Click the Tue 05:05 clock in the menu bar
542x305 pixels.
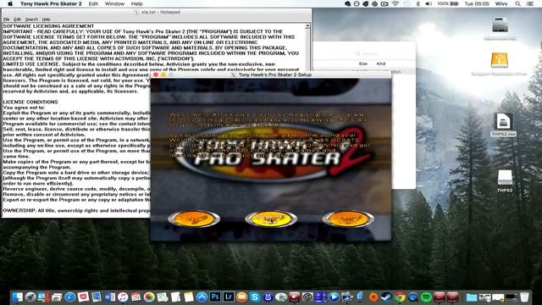(477, 3)
